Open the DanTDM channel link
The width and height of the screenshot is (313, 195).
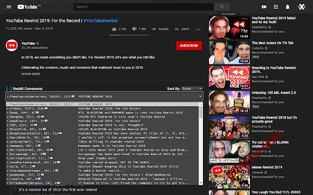pyautogui.click(x=258, y=77)
